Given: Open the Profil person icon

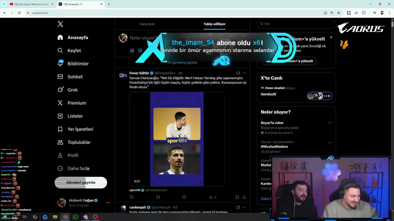Looking at the screenshot, I should 60,155.
